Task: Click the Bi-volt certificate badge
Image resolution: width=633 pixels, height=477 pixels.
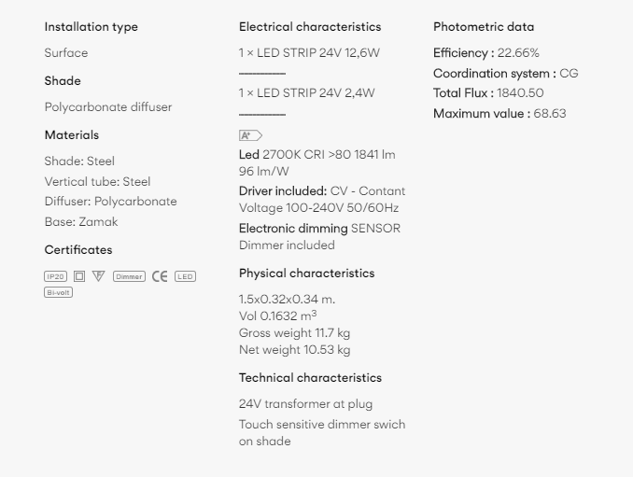Action: [x=58, y=292]
